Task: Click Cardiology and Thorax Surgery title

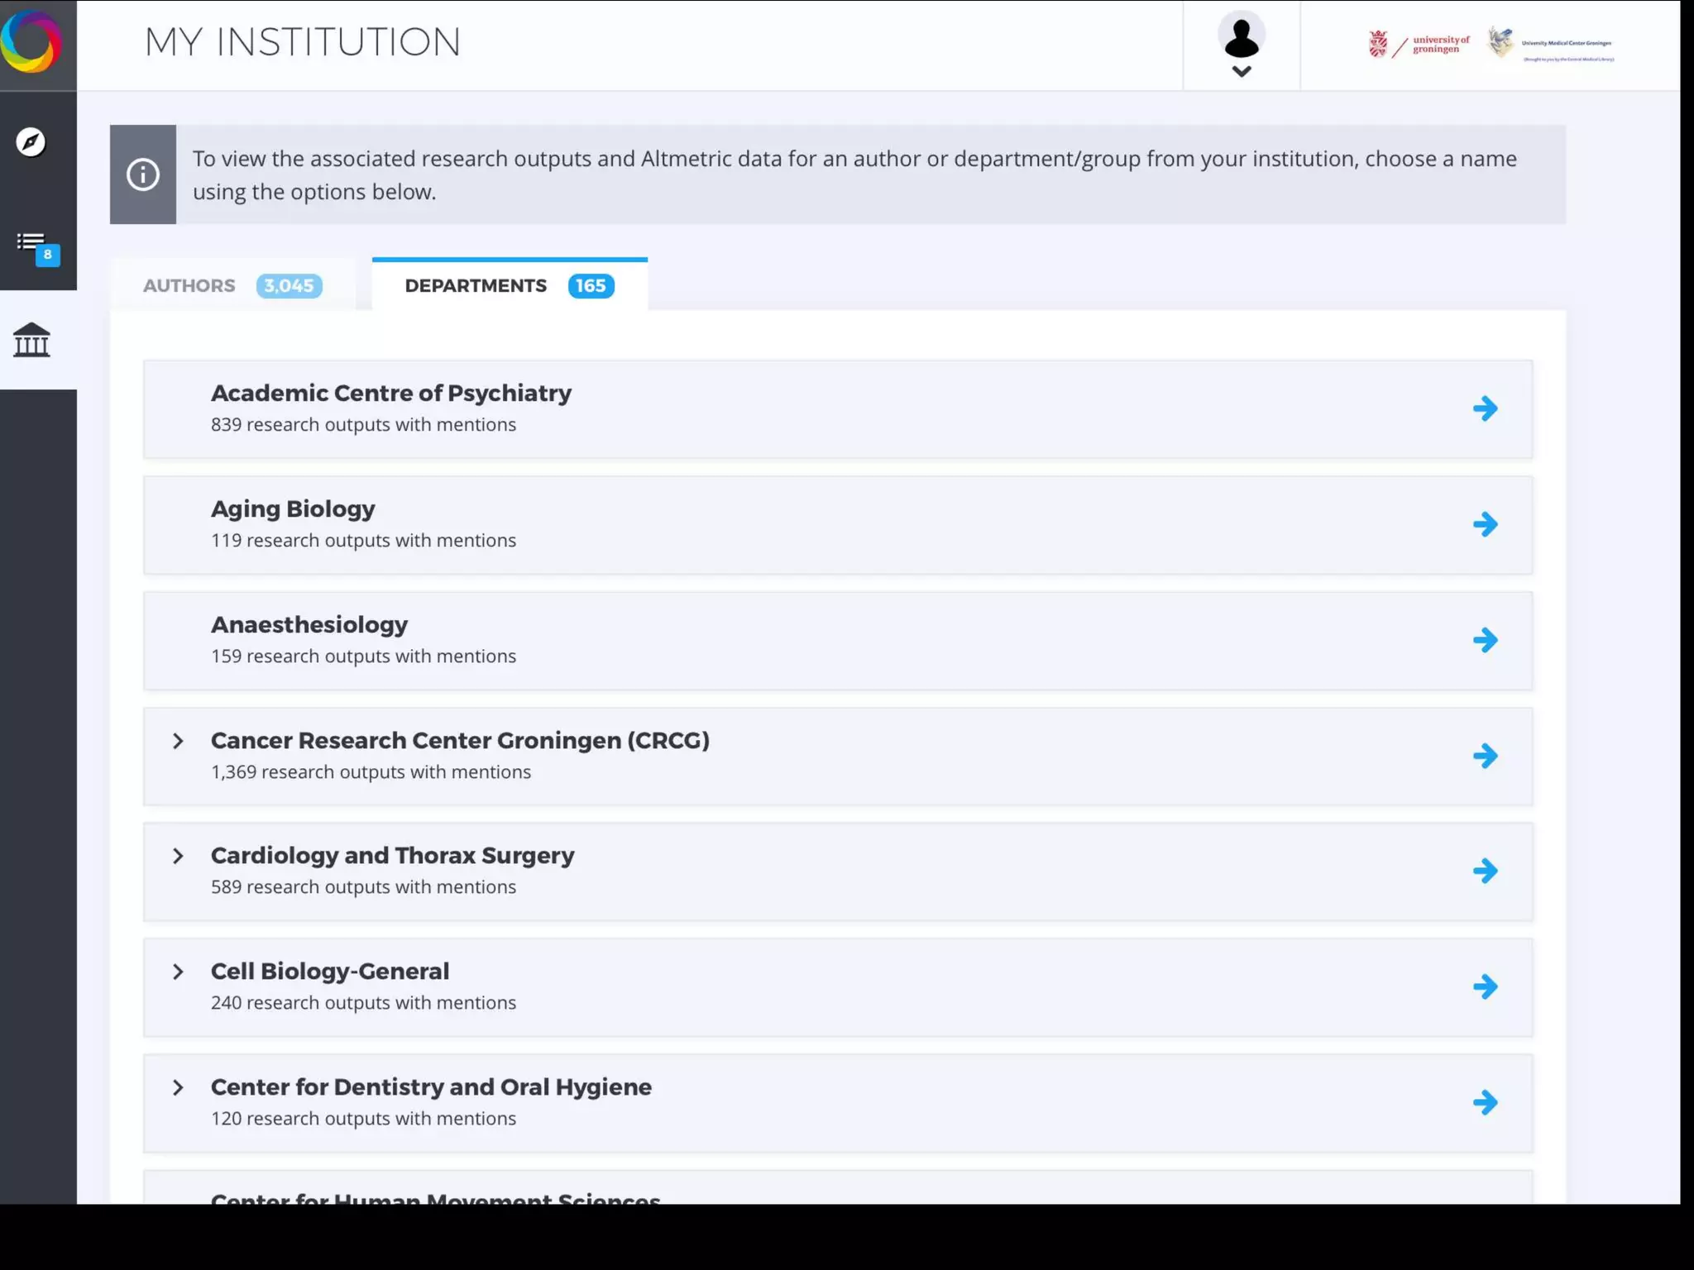Action: [392, 856]
